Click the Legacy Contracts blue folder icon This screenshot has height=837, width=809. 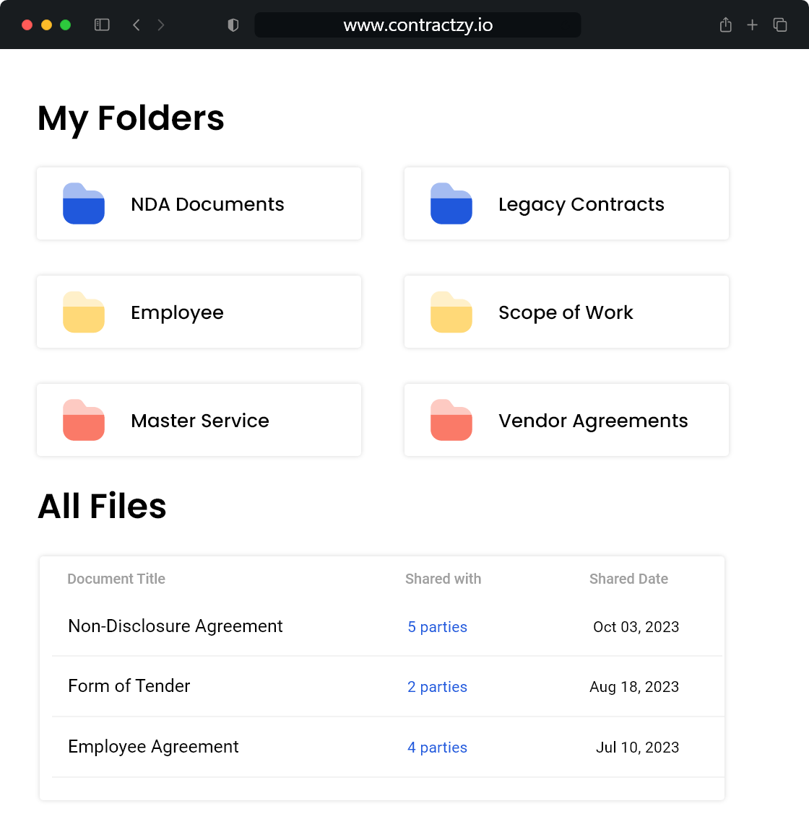[x=451, y=203]
